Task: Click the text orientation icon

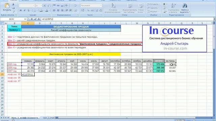Action: pyautogui.click(x=67, y=6)
